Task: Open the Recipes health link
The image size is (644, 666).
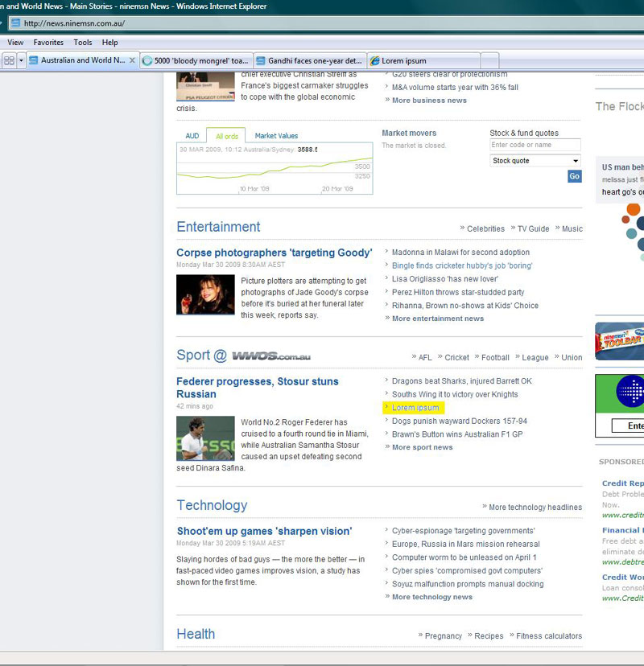Action: click(489, 636)
